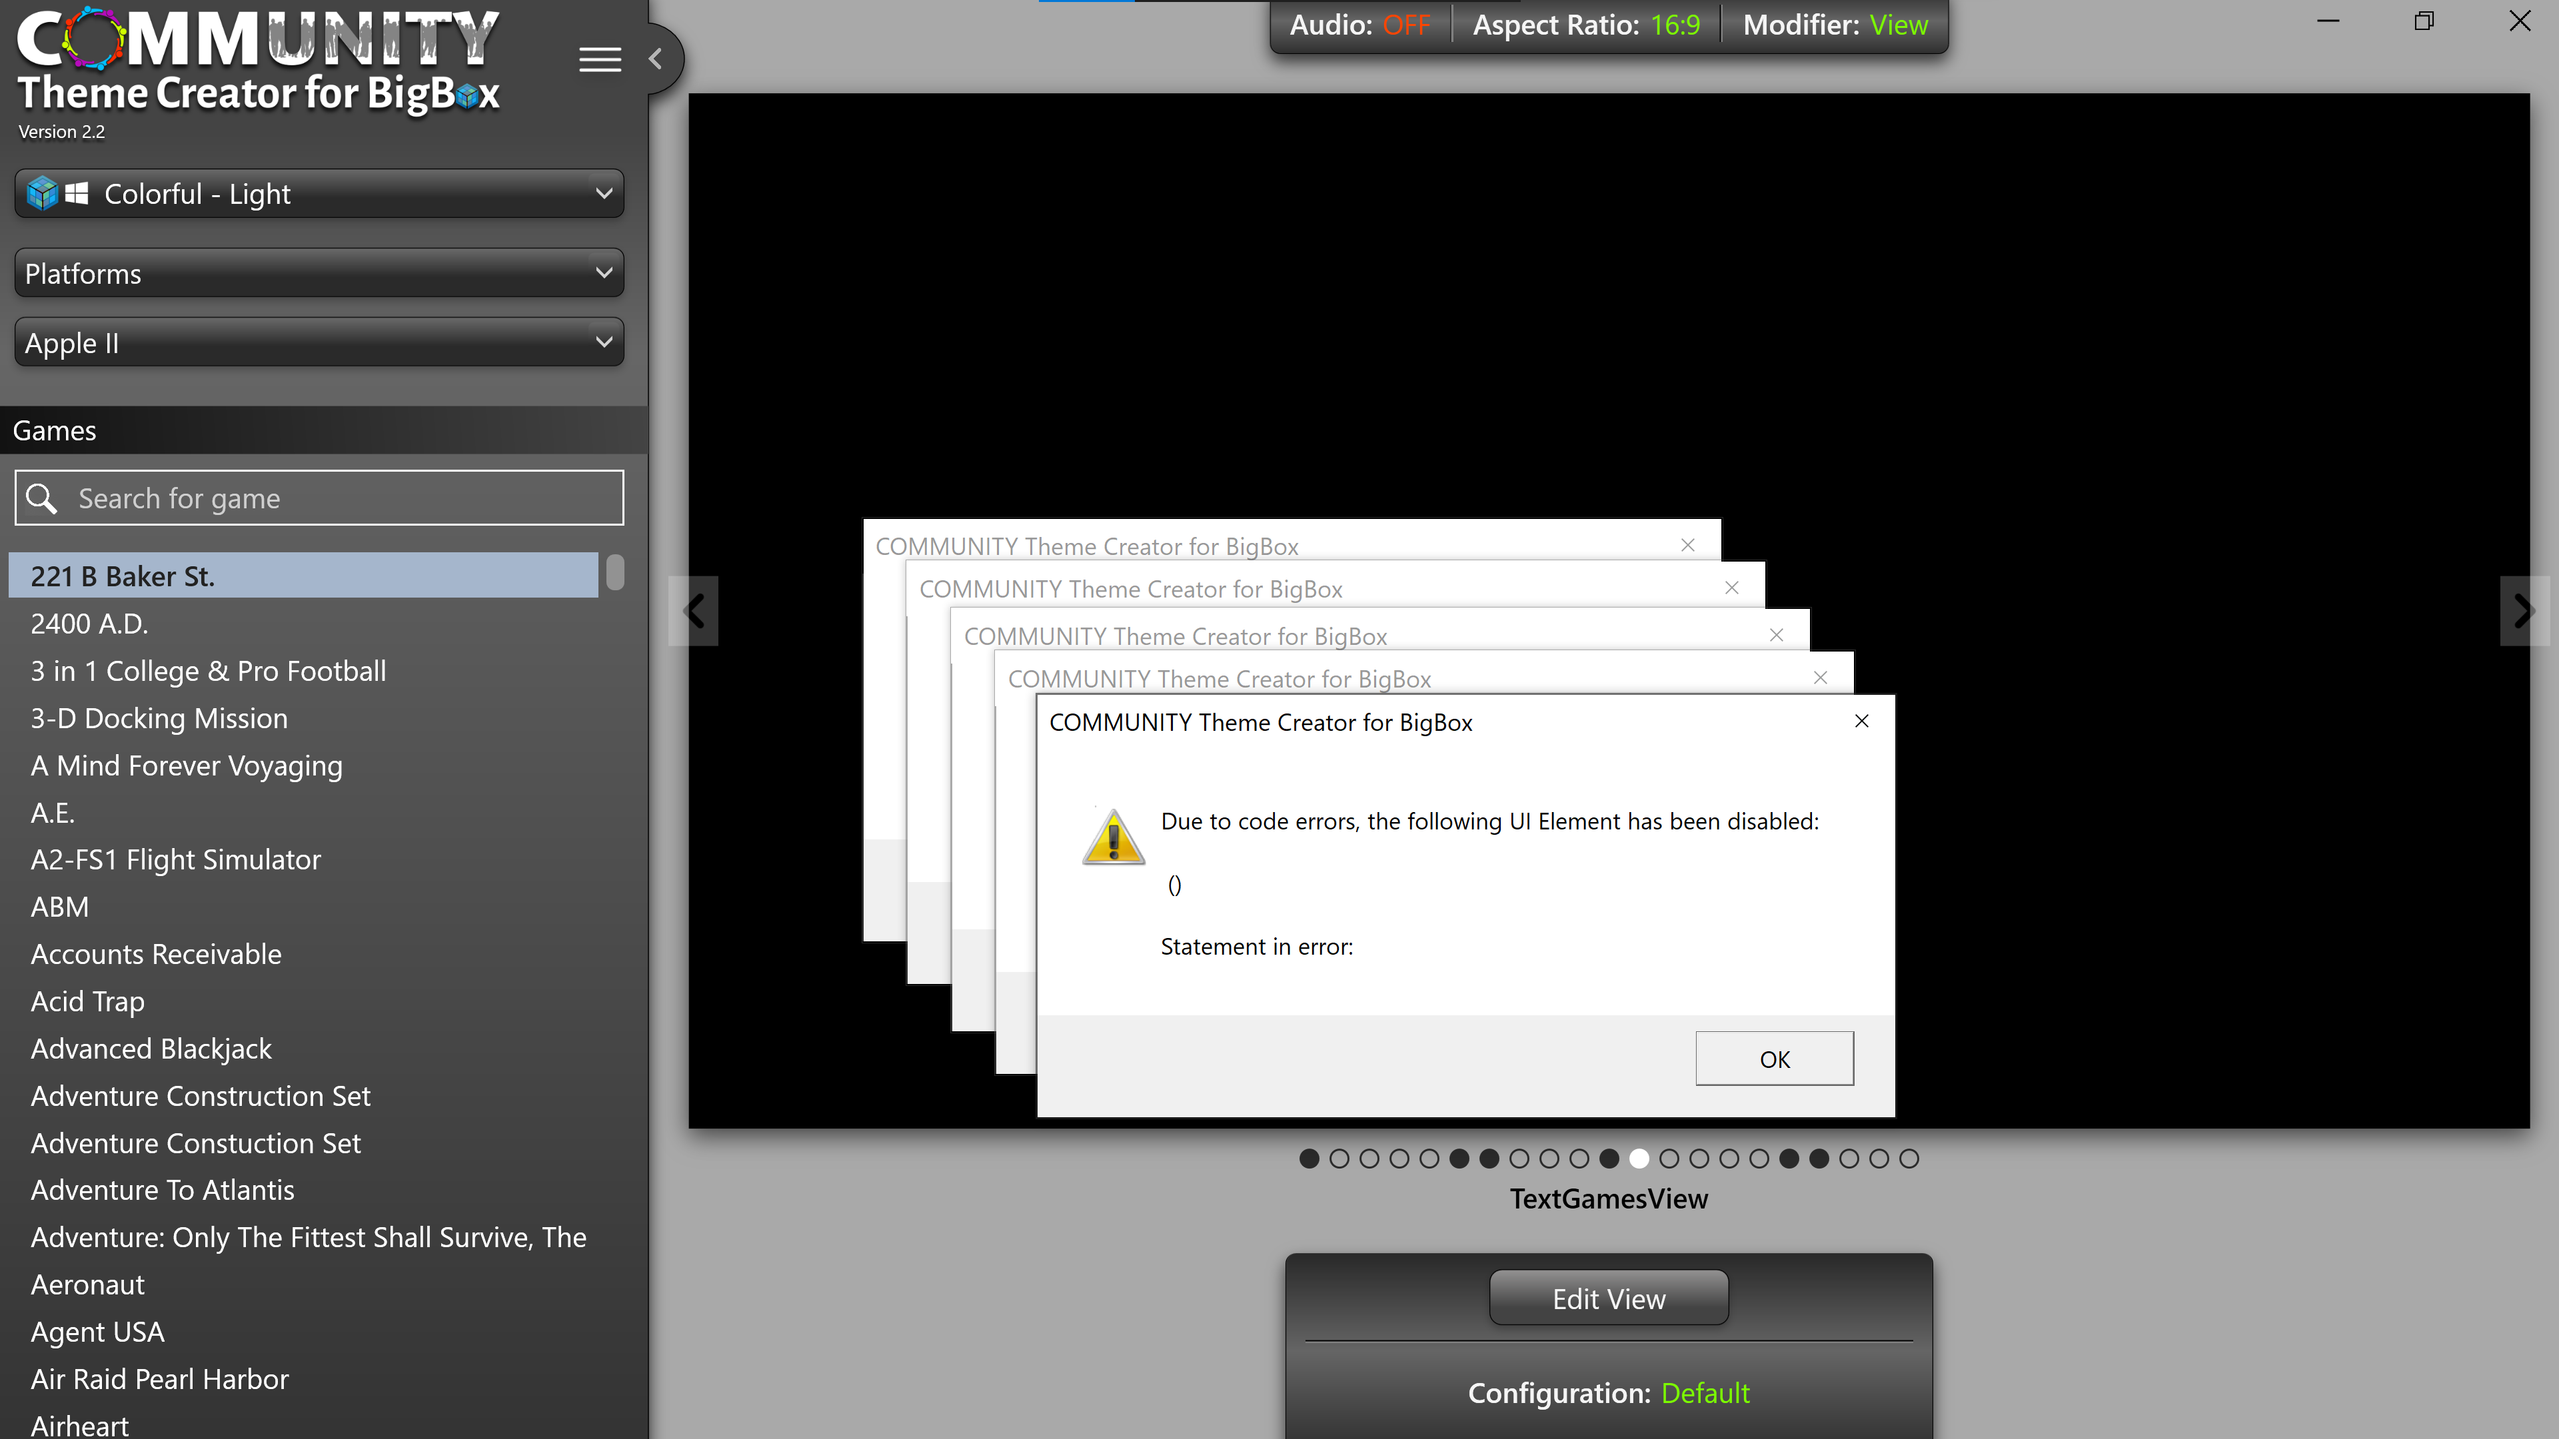Image resolution: width=2559 pixels, height=1439 pixels.
Task: Open the hamburger menu icon
Action: pyautogui.click(x=600, y=59)
